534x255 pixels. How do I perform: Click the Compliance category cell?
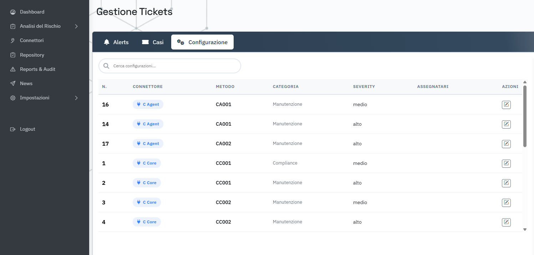click(285, 163)
